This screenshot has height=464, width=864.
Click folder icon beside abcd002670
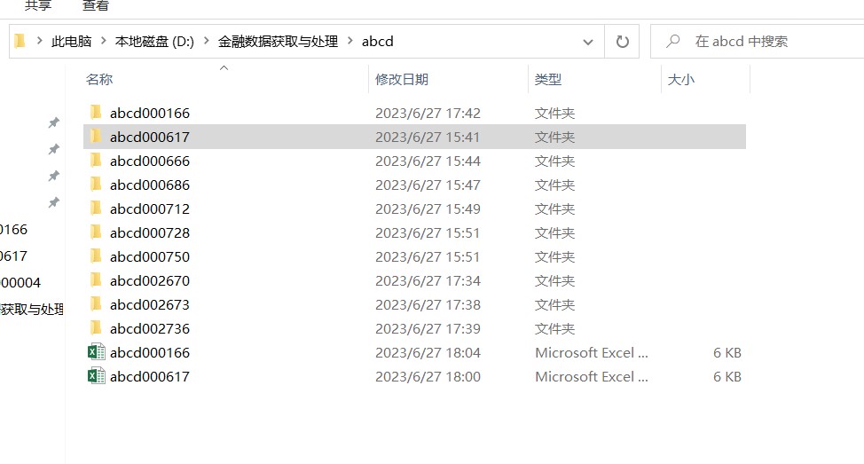[x=96, y=280]
